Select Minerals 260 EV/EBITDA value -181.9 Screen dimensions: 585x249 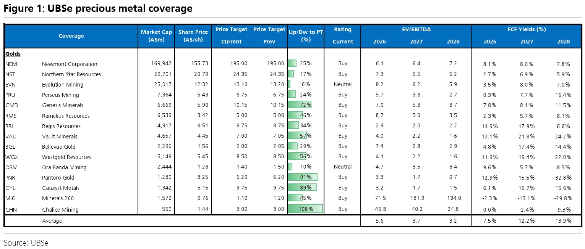(416, 198)
